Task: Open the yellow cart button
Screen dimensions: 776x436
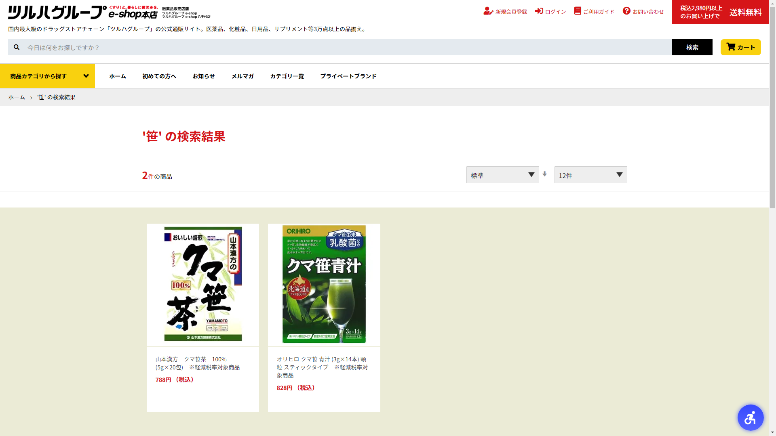Action: (740, 47)
